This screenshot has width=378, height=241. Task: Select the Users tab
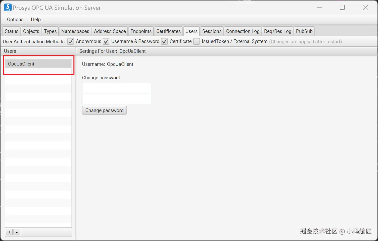point(192,31)
